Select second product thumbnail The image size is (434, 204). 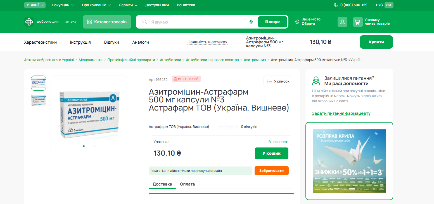39,100
